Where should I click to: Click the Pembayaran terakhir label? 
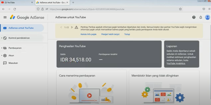click(108, 54)
